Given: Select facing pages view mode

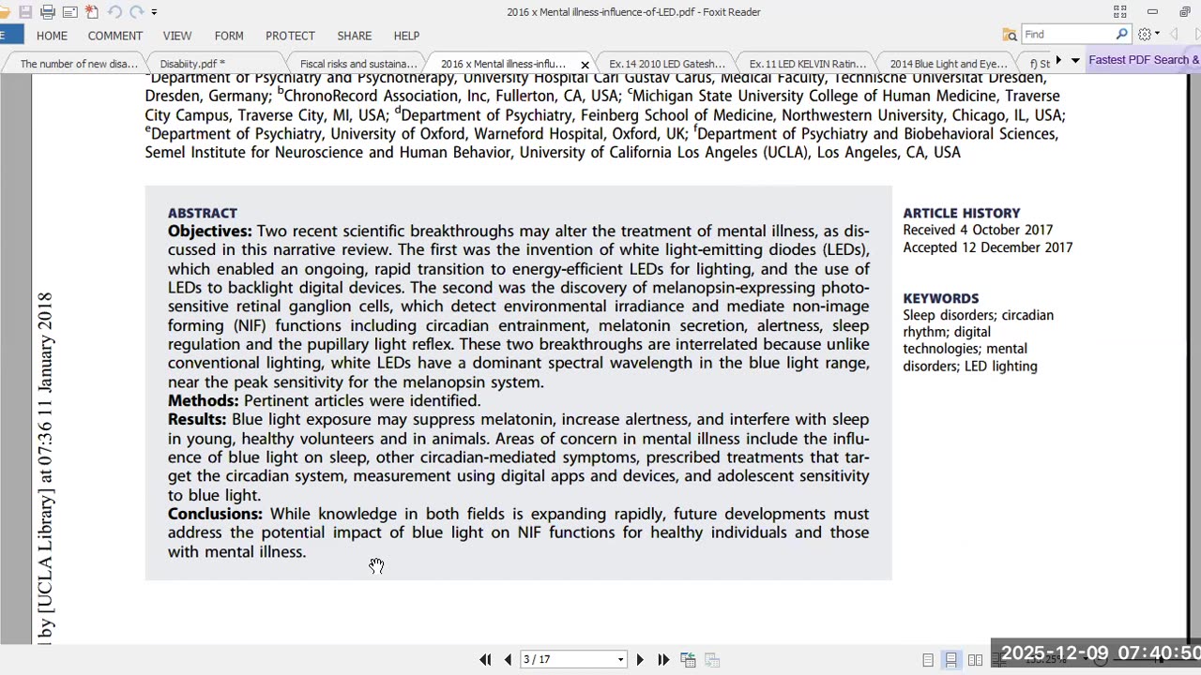Looking at the screenshot, I should [975, 660].
